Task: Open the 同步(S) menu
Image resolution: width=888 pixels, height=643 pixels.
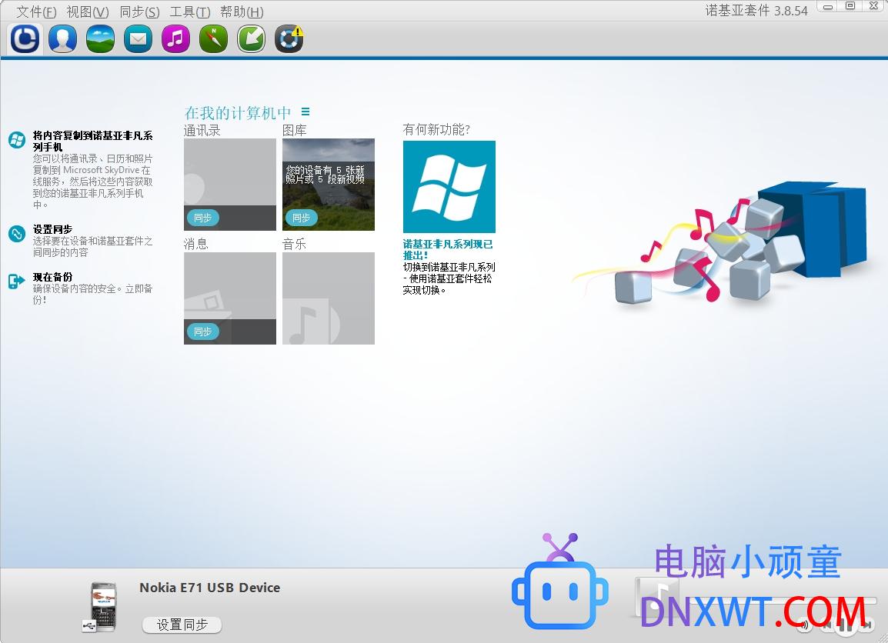Action: 139,12
